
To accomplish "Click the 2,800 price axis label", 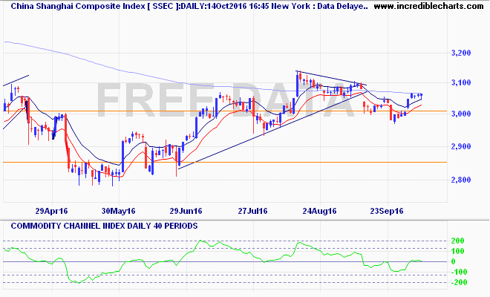I will point(461,180).
